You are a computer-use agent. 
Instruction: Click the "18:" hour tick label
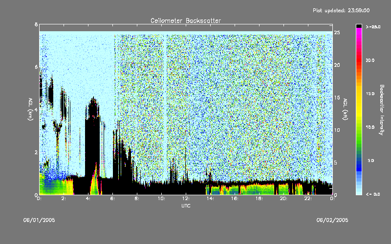pos(259,199)
